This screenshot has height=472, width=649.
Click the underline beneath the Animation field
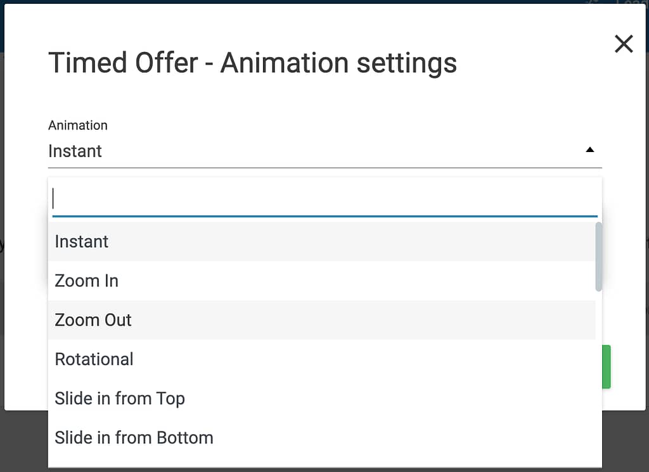pos(324,168)
